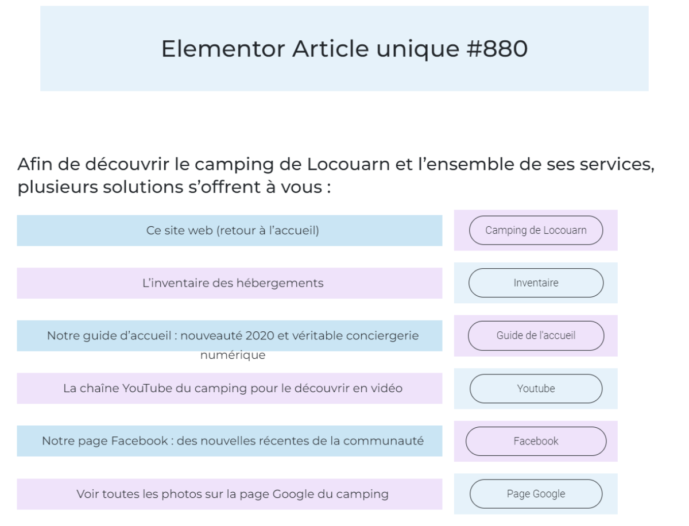The height and width of the screenshot is (526, 689).
Task: Select the 'Voir toutes les photos' row
Action: (x=233, y=494)
